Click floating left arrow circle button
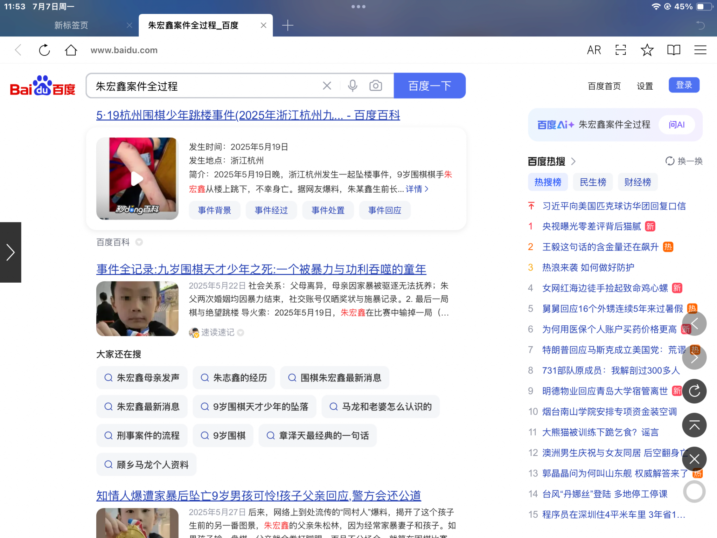717x538 pixels. pyautogui.click(x=694, y=324)
